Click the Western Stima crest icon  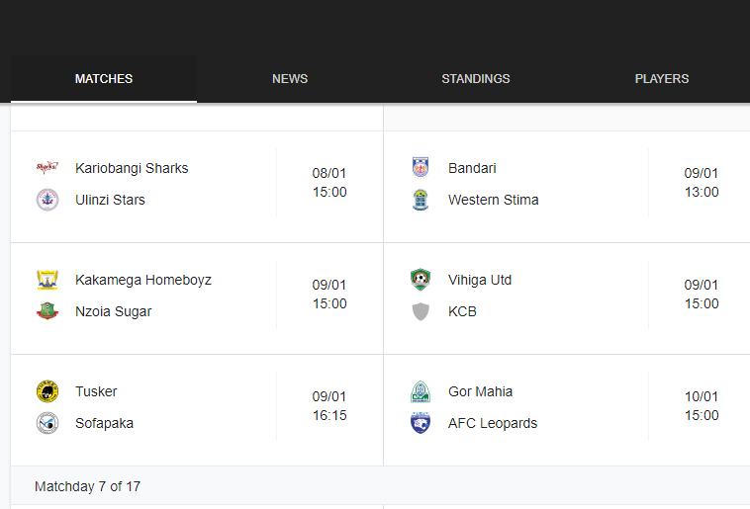point(421,200)
